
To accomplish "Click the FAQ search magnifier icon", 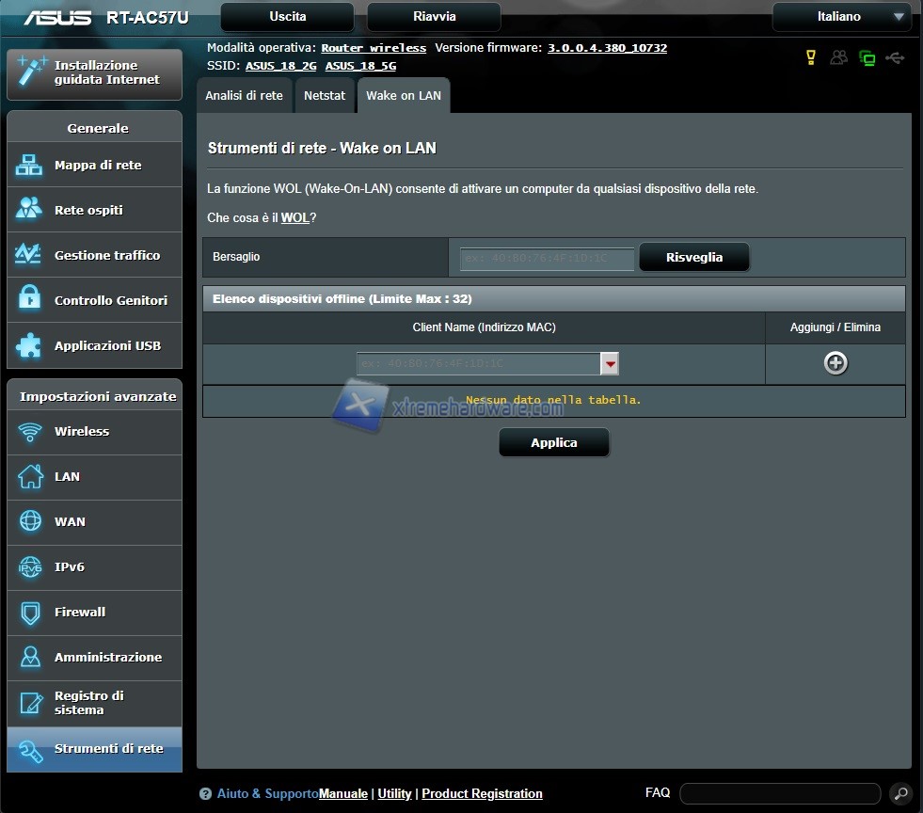I will [899, 793].
